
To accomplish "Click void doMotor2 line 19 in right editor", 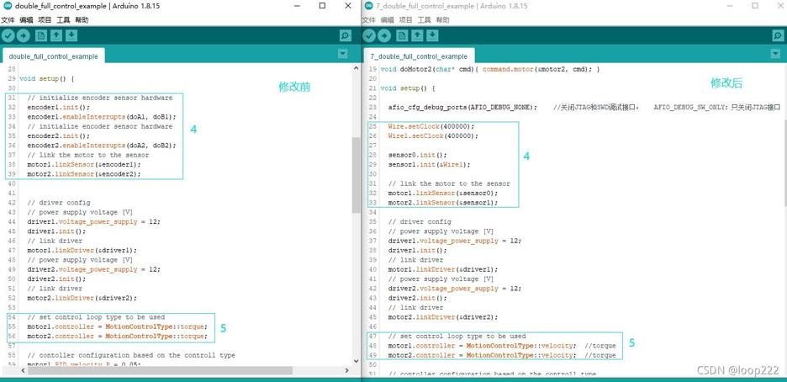I will [490, 69].
